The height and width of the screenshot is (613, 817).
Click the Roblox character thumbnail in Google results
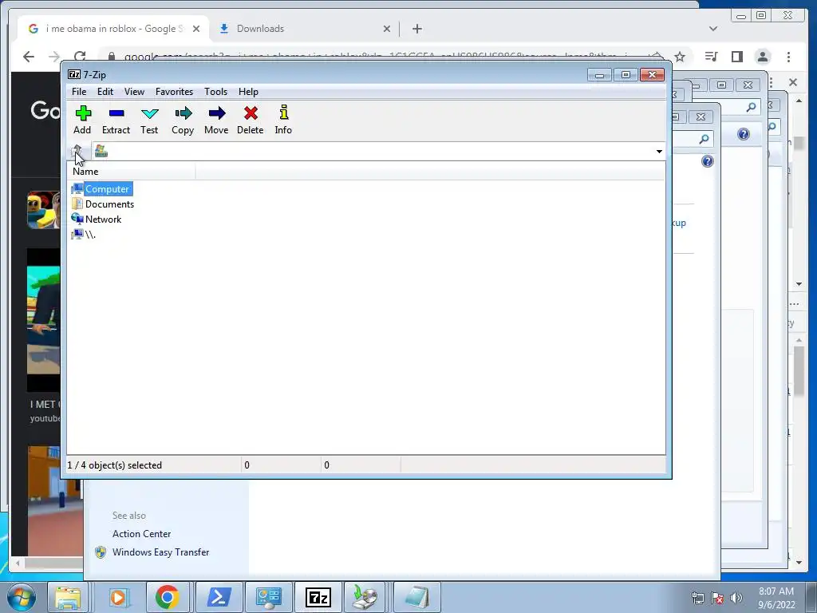[x=44, y=210]
